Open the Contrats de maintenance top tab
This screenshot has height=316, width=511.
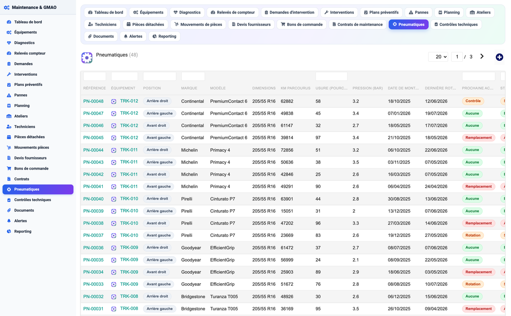(x=358, y=24)
